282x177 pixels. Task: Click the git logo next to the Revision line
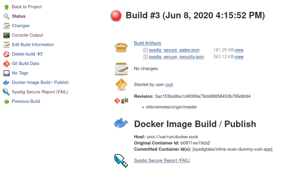coord(121,100)
